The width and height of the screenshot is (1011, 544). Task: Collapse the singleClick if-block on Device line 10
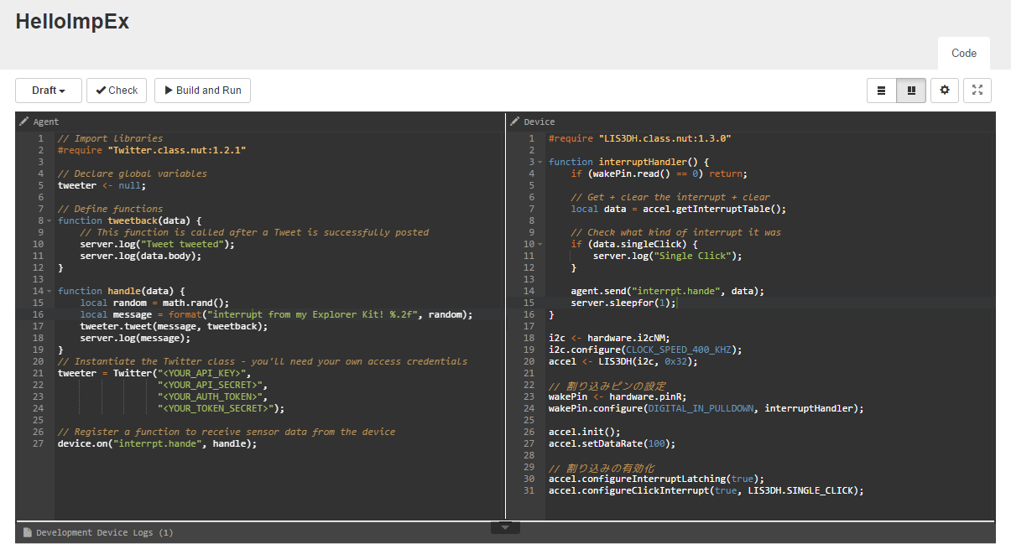(x=539, y=243)
